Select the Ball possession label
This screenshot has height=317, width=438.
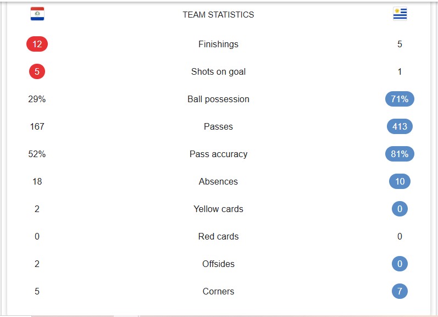click(218, 99)
